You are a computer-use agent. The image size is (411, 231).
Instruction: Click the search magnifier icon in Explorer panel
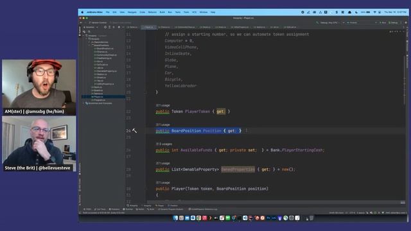coord(89,31)
